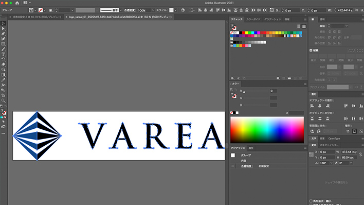The height and width of the screenshot is (205, 364).
Task: Align horizontal centers in control bar
Action: (206, 10)
